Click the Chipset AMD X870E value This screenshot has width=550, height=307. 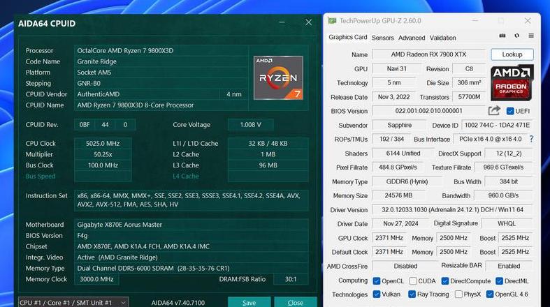tap(191, 246)
